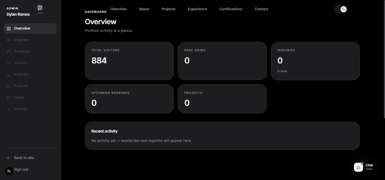385x180 pixels.
Task: Open Contact in the top navigation
Action: click(261, 9)
